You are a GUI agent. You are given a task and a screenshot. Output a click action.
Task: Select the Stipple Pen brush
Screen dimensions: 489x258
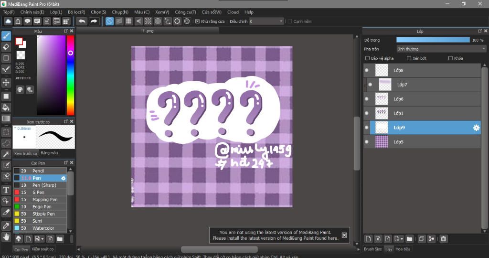pyautogui.click(x=40, y=214)
